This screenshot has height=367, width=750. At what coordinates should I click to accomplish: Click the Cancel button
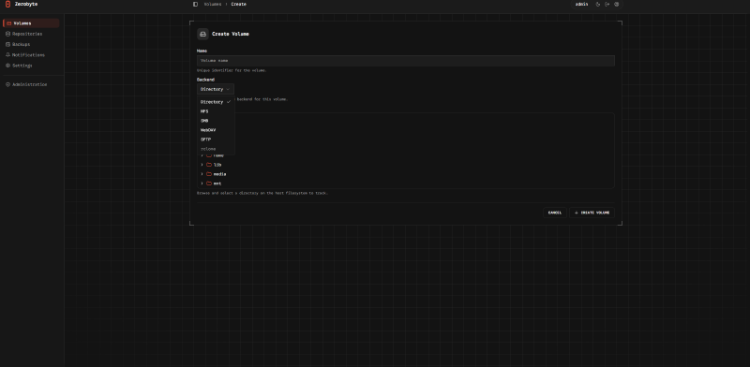pos(555,213)
